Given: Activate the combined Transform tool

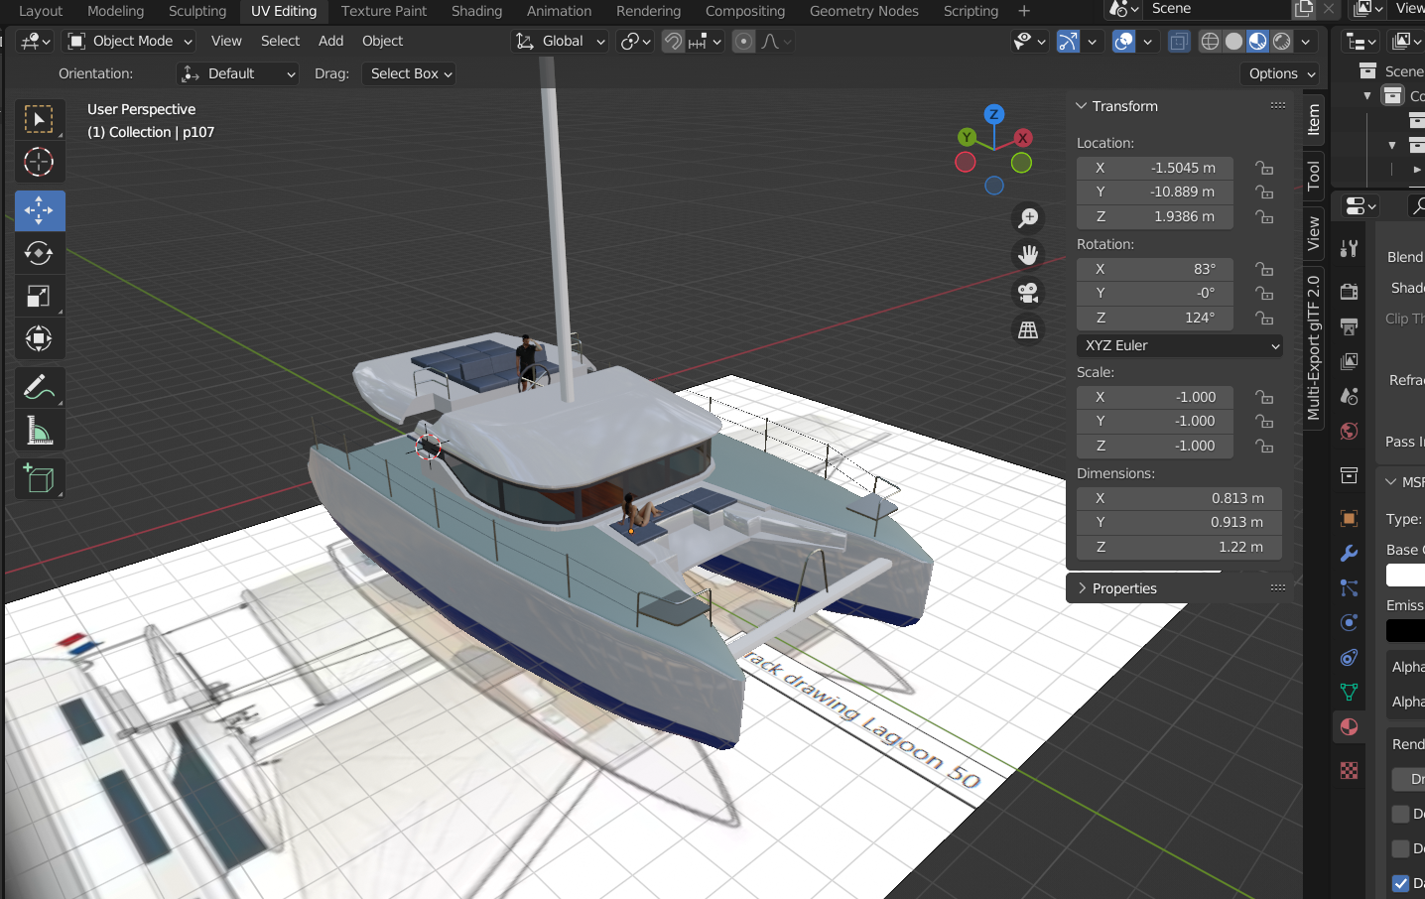Looking at the screenshot, I should [40, 338].
